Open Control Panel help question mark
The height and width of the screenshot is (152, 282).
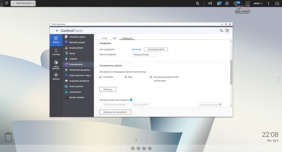pos(227,31)
